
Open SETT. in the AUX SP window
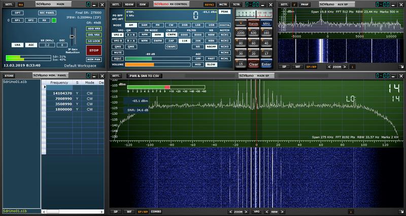284,5
